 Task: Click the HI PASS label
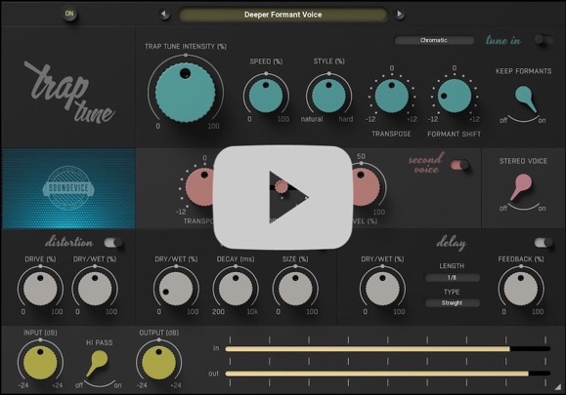tap(100, 342)
